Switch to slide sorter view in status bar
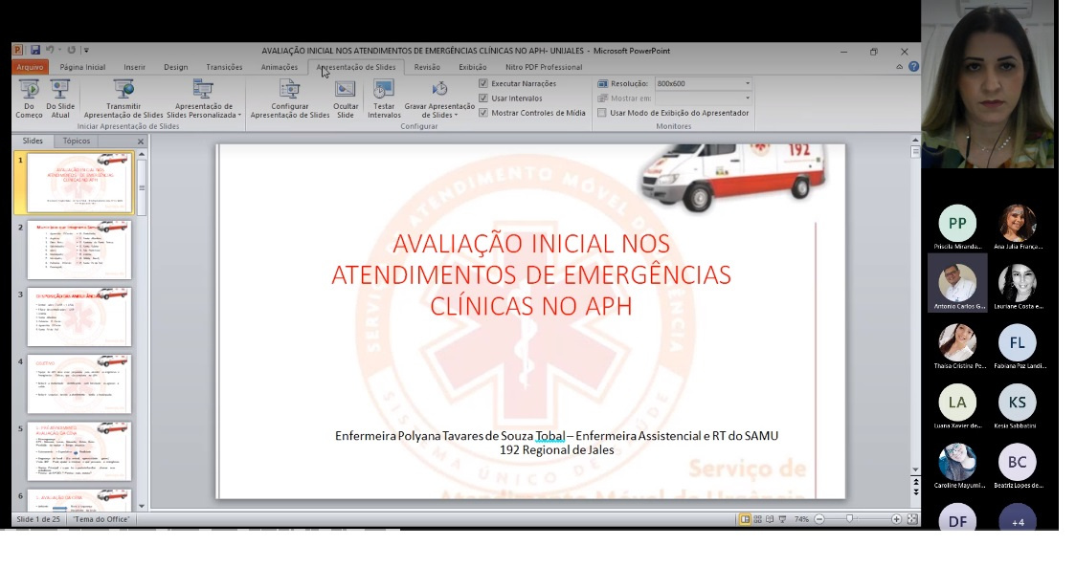The image size is (1076, 567). point(758,519)
